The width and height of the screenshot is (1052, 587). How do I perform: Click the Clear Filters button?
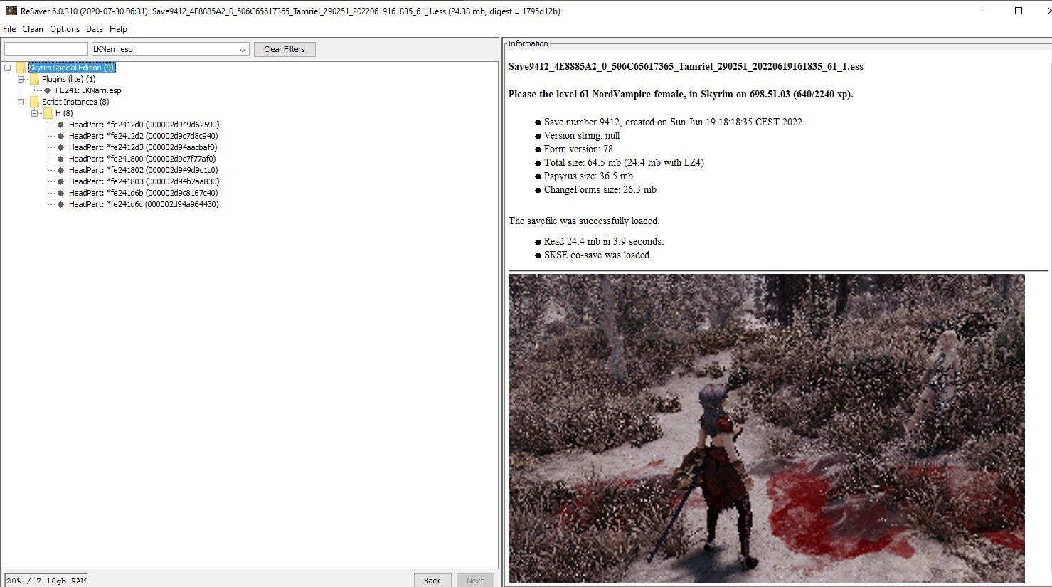(x=285, y=49)
